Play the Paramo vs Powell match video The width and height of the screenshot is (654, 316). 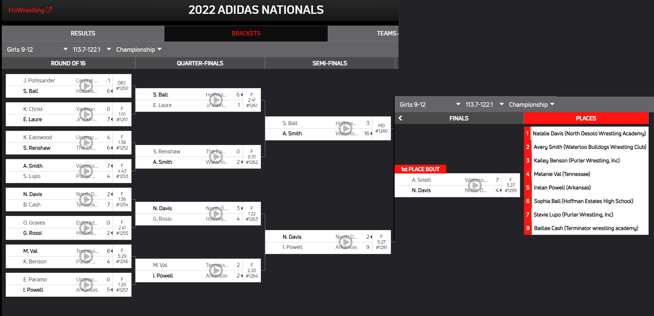tap(86, 285)
